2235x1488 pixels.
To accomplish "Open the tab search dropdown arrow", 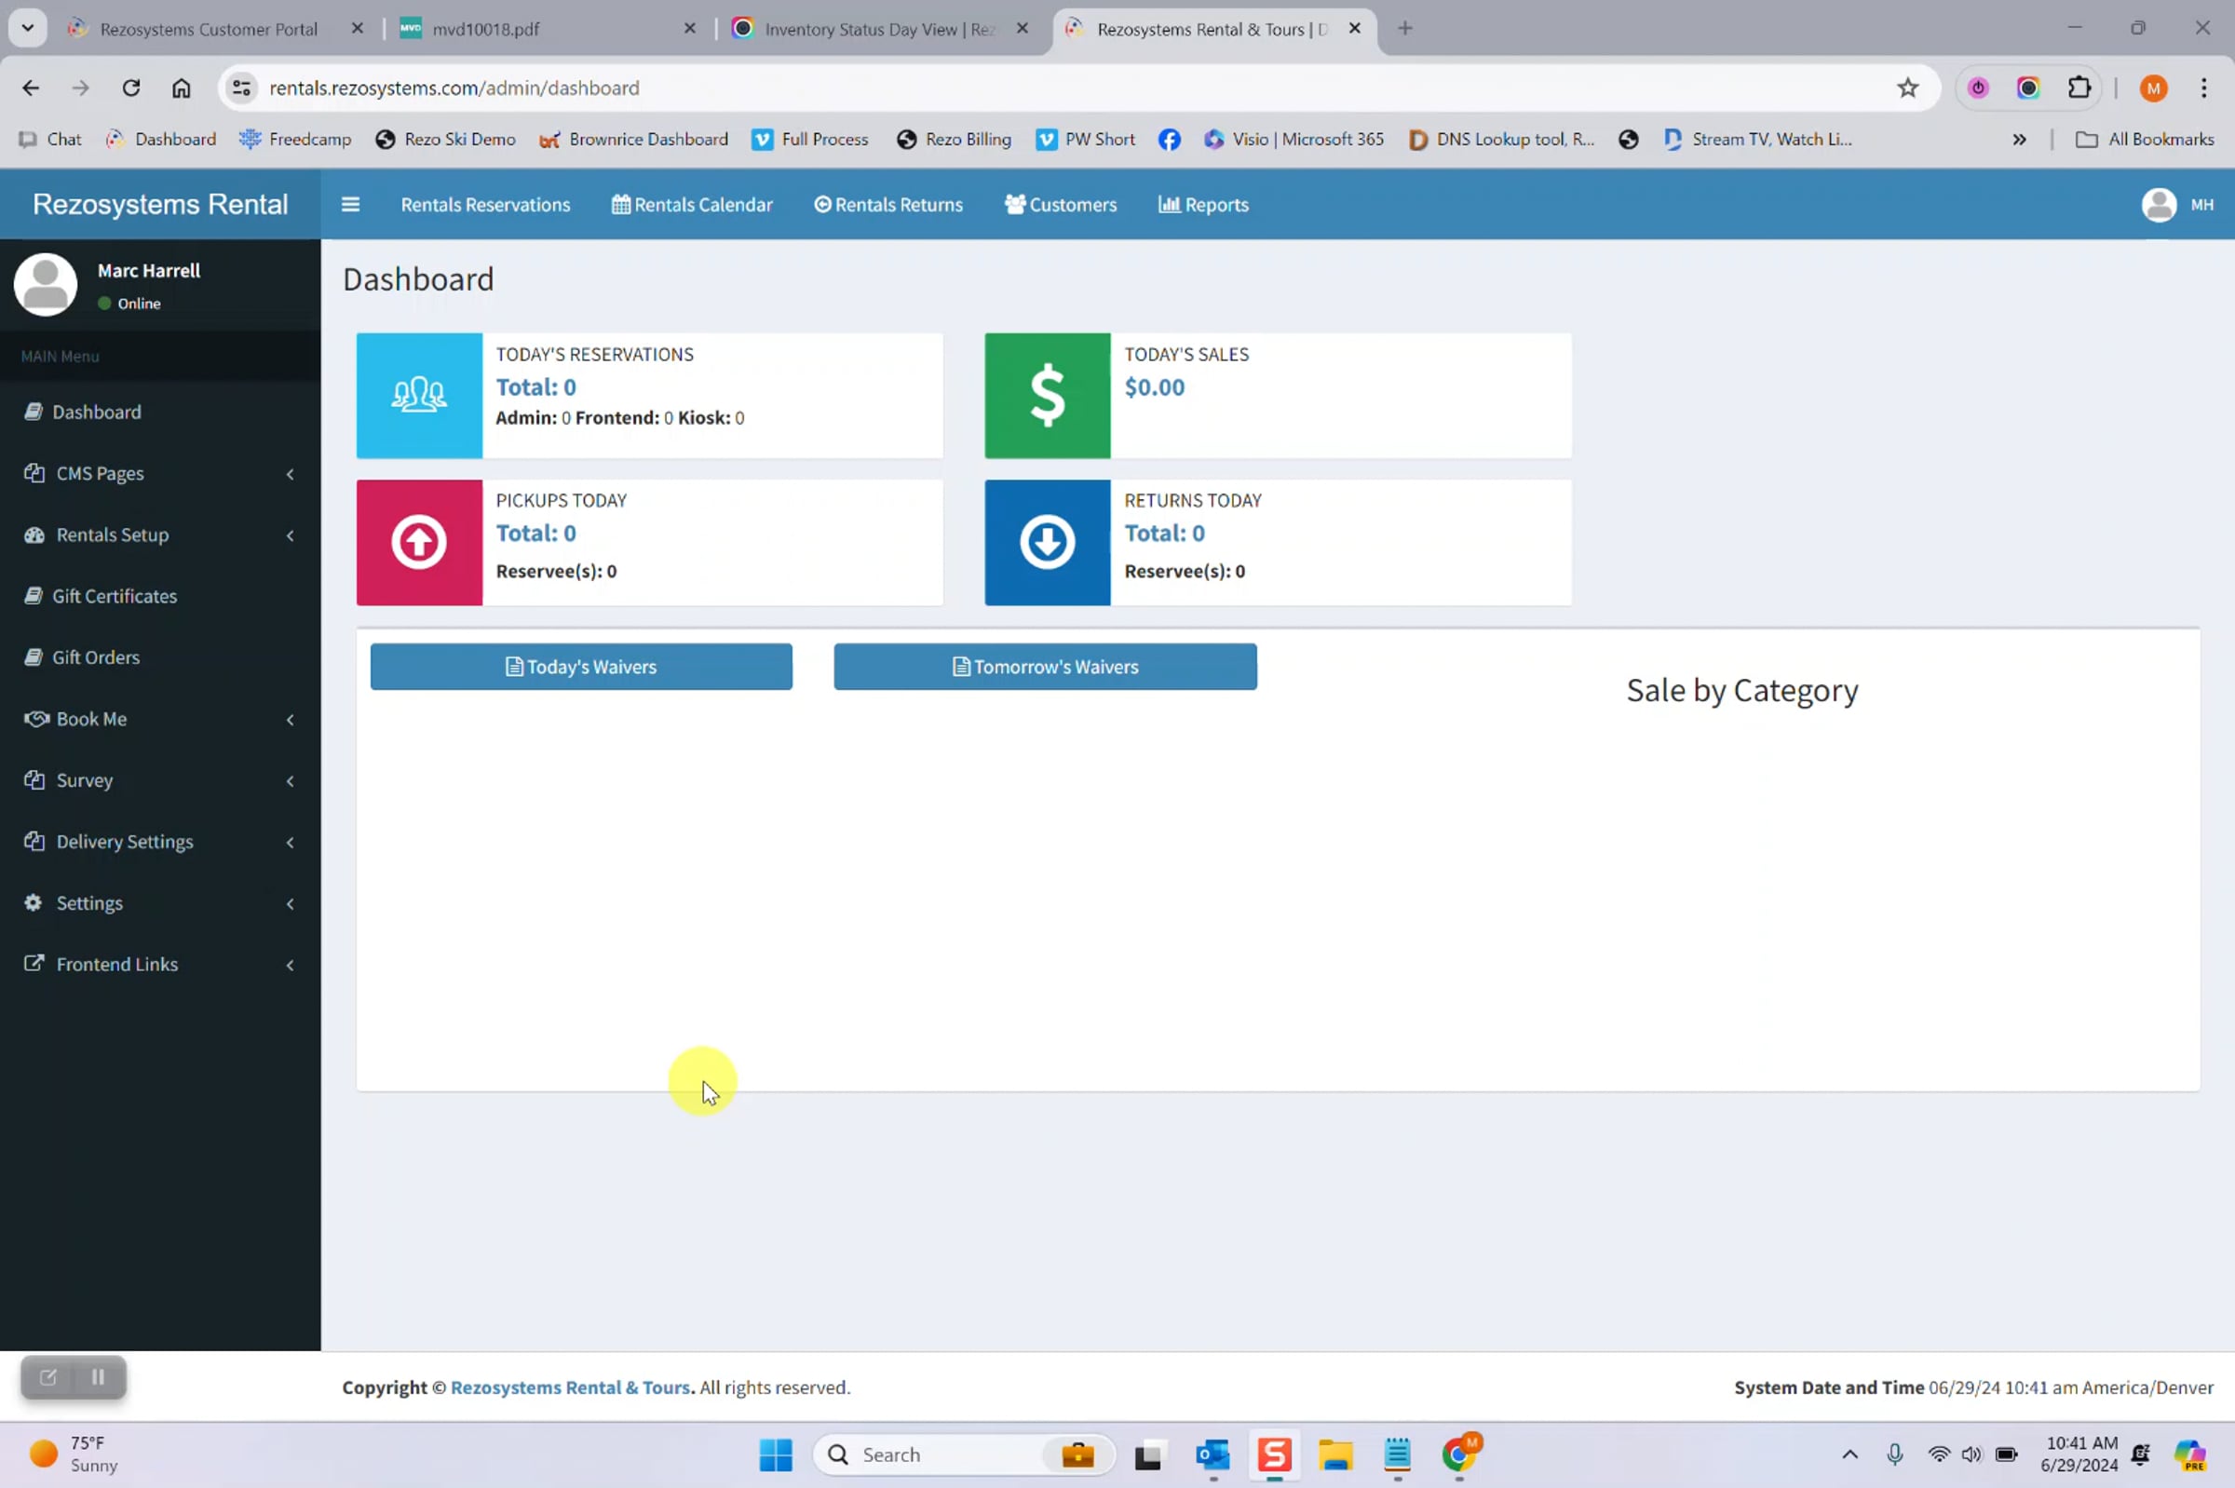I will 28,28.
